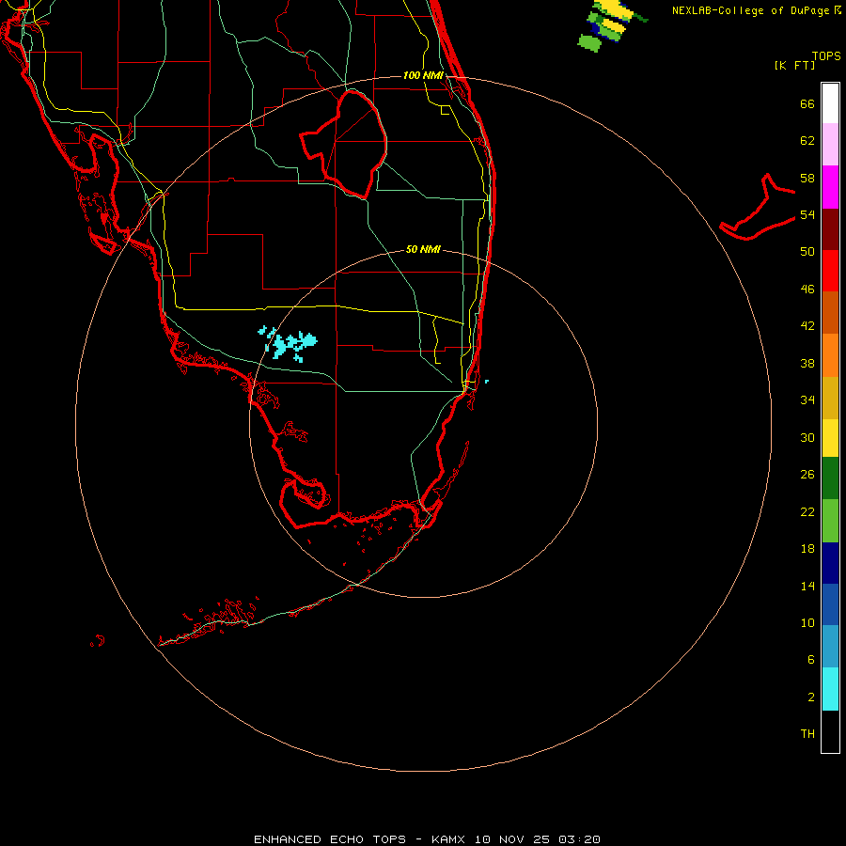Select the gold legend swatch
Screen dimensions: 846x846
pos(830,398)
